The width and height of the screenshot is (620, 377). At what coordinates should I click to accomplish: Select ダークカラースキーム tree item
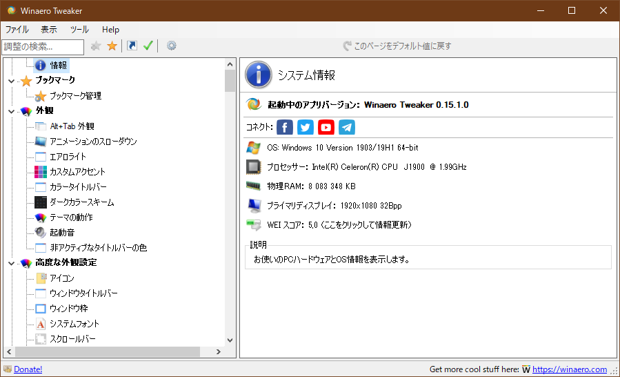(81, 202)
